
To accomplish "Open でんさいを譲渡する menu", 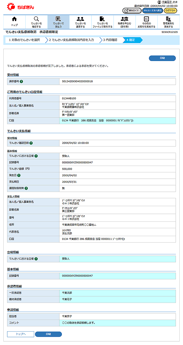I will 80,22.
